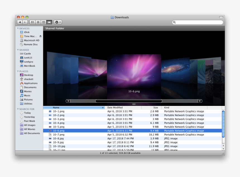Image resolution: width=240 pixels, height=177 pixels.
Task: Open the All Movies smart folder
Action: point(28,129)
